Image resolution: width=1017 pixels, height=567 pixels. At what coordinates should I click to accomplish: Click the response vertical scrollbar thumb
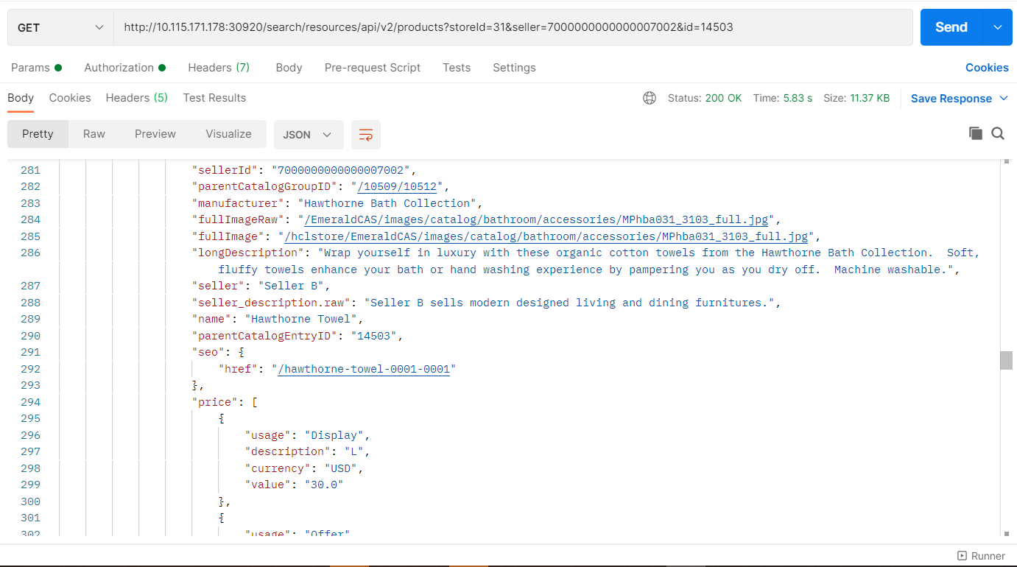[1006, 360]
